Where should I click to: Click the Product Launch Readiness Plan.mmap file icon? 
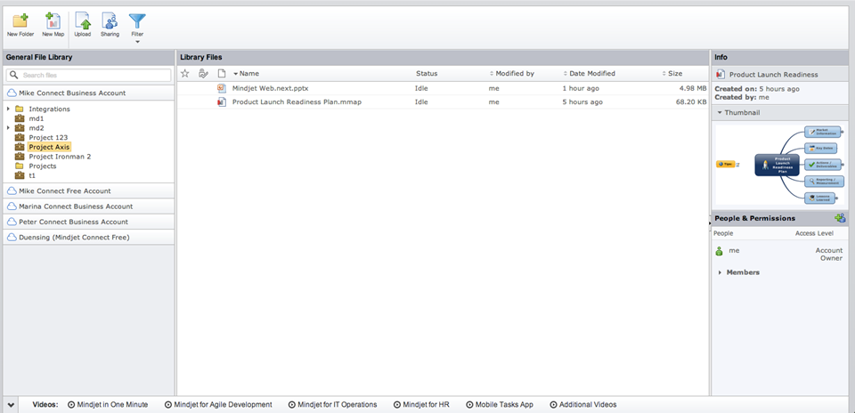(222, 102)
